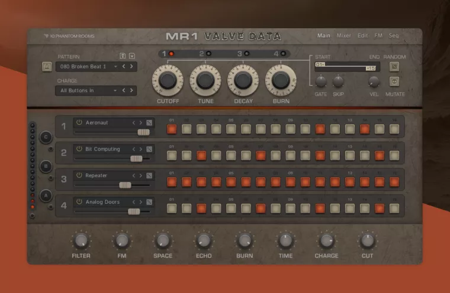Viewport: 450px width, 293px height.
Task: Go to next pattern arrow
Action: pyautogui.click(x=131, y=66)
